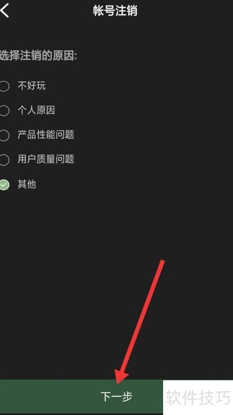233x415 pixels.
Task: Choose the 用户质量问题 radio circle
Action: (4, 160)
